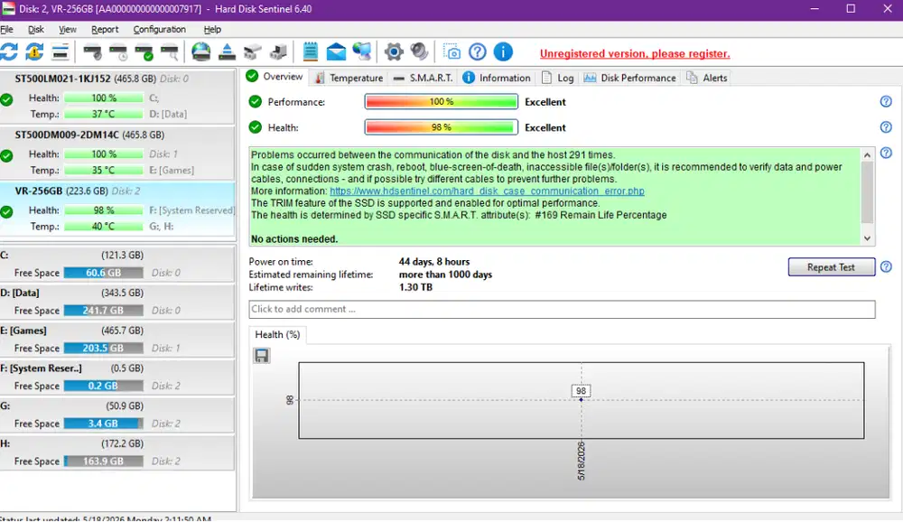
Task: Click the 60.6 GB free space bar
Action: [x=104, y=273]
